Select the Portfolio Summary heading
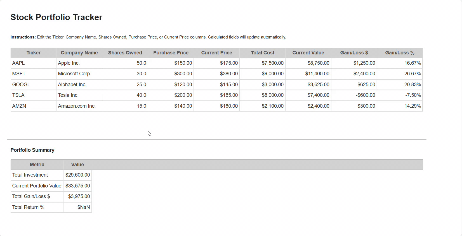The image size is (462, 236). pos(32,150)
